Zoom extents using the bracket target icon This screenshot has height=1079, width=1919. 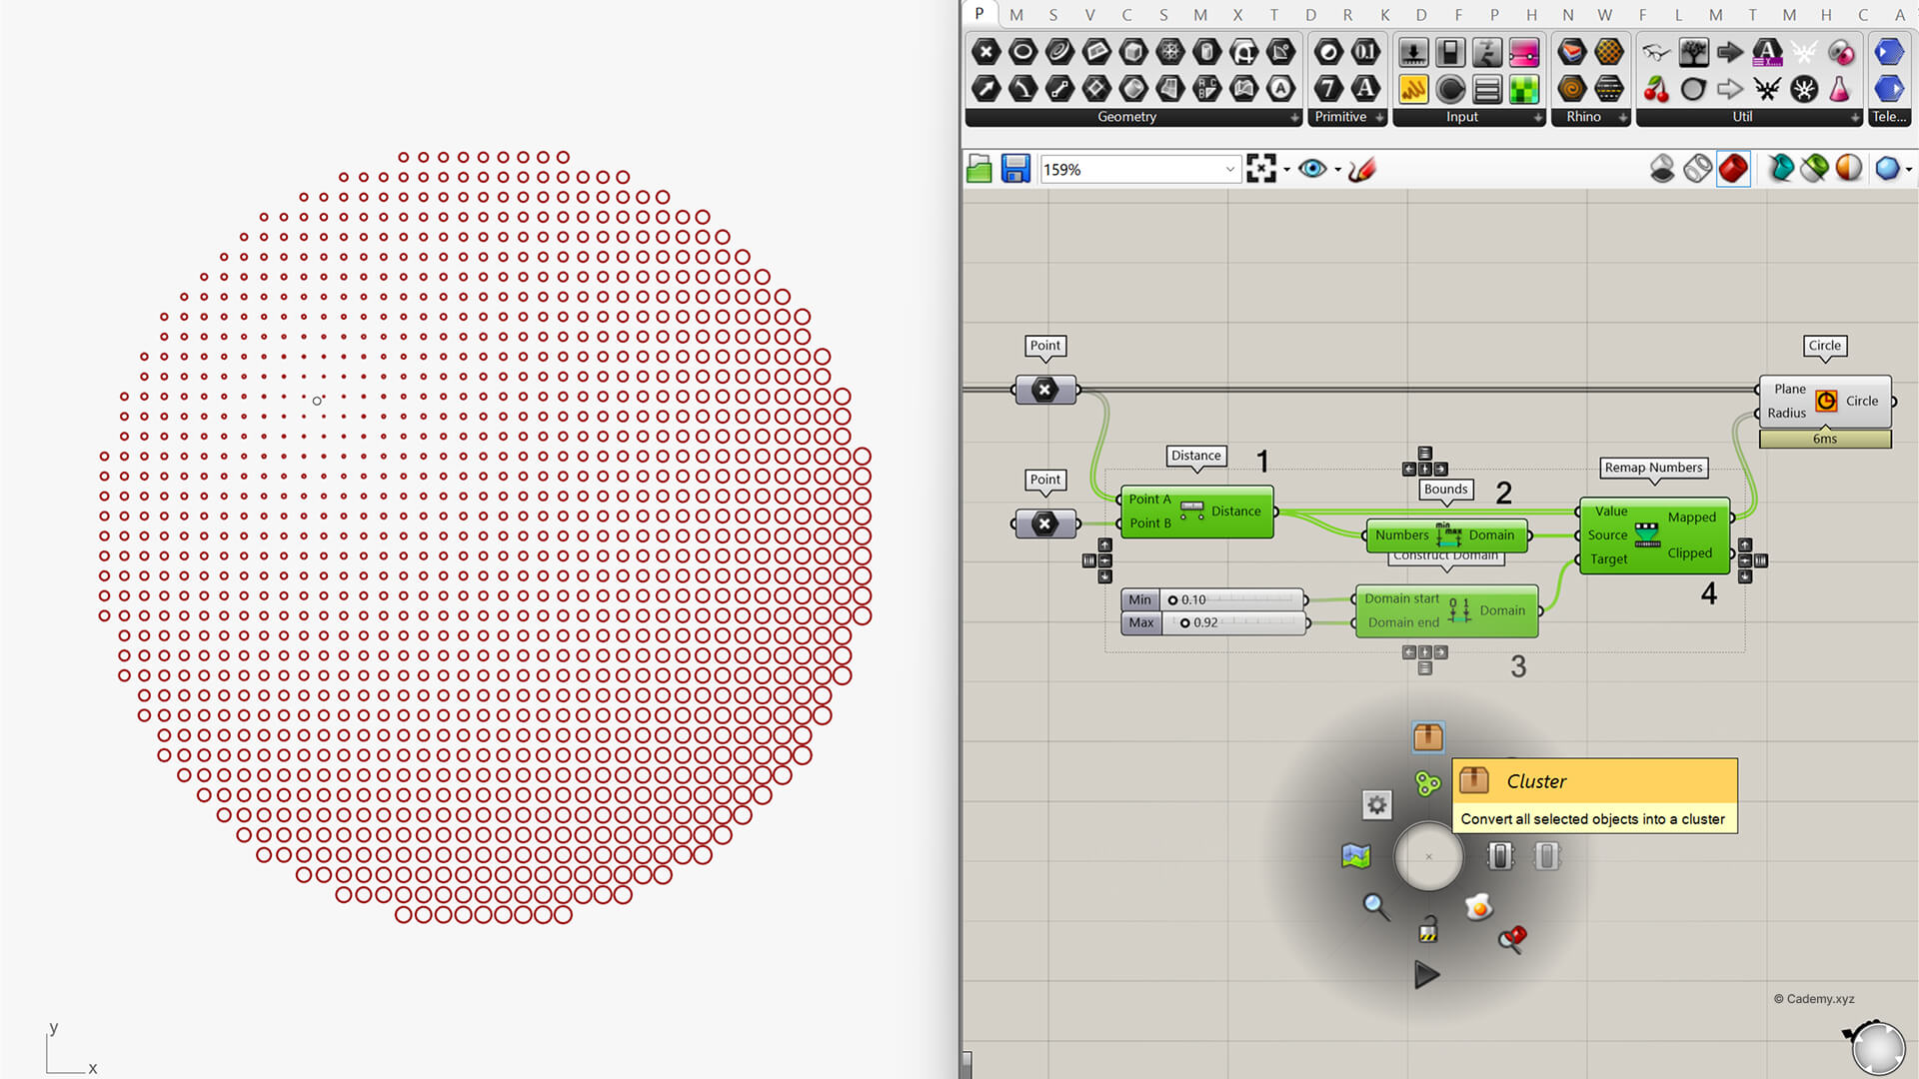(1261, 169)
